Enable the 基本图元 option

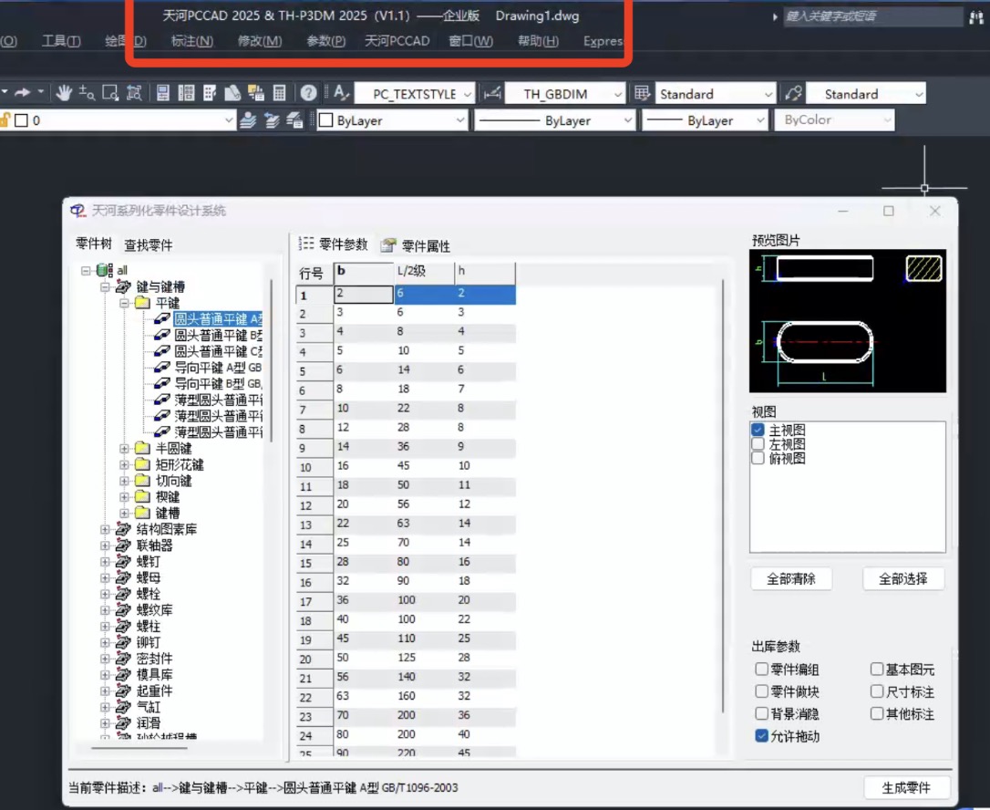click(876, 669)
